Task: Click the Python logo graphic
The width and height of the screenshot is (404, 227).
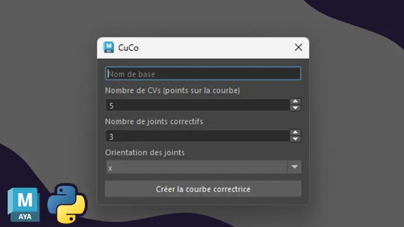Action: (x=67, y=204)
